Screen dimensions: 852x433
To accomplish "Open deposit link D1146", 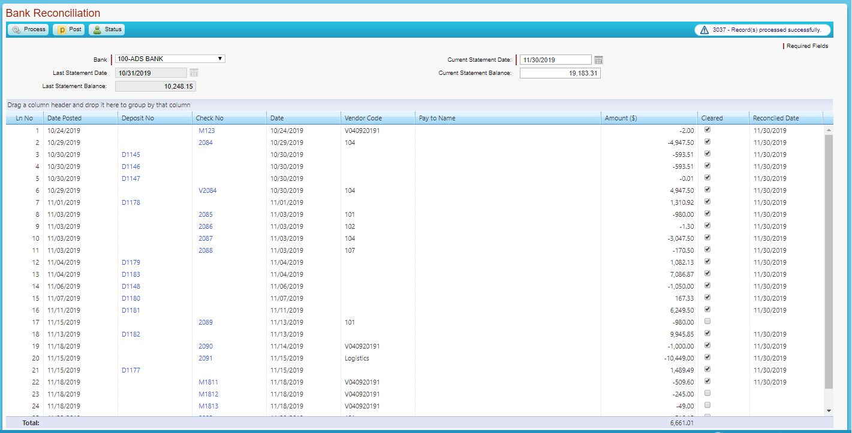I will click(x=131, y=166).
